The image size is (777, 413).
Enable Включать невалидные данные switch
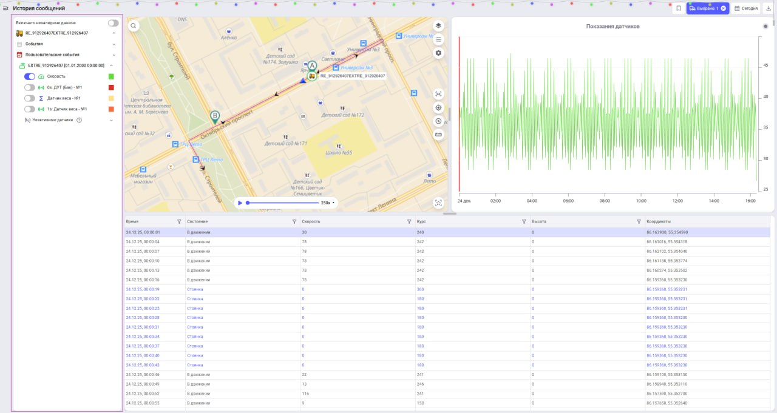coord(113,23)
